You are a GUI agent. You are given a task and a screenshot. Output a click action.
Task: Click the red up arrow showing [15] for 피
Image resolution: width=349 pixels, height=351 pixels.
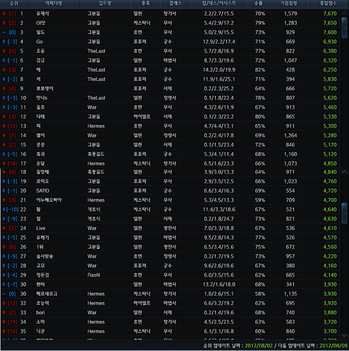coord(3,126)
